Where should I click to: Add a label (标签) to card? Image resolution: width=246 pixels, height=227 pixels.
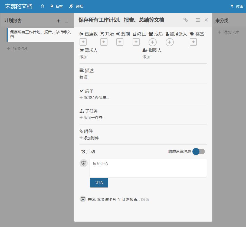point(193,42)
